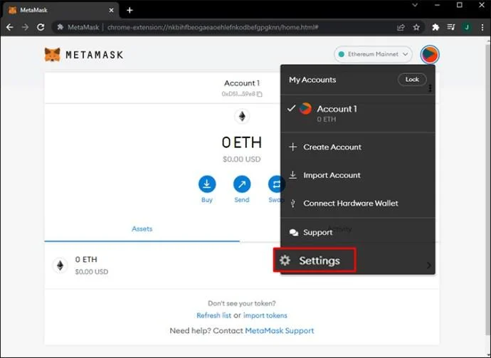Click the 0 ETH main balance

(x=242, y=142)
